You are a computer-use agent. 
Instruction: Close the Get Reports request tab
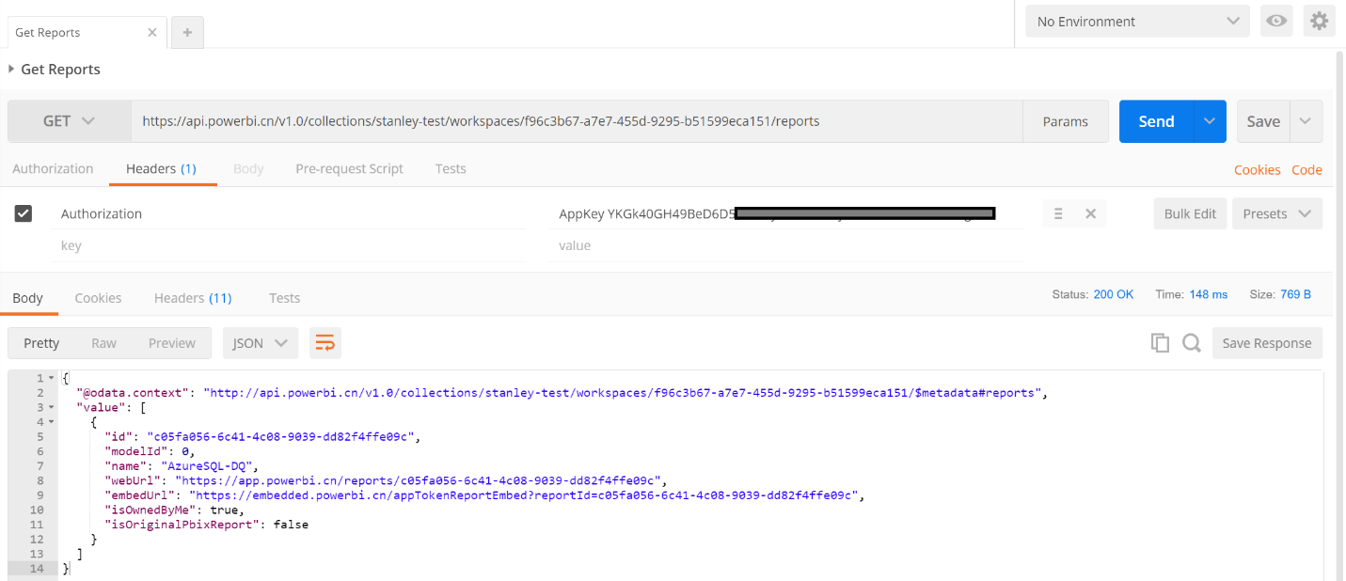coord(152,32)
